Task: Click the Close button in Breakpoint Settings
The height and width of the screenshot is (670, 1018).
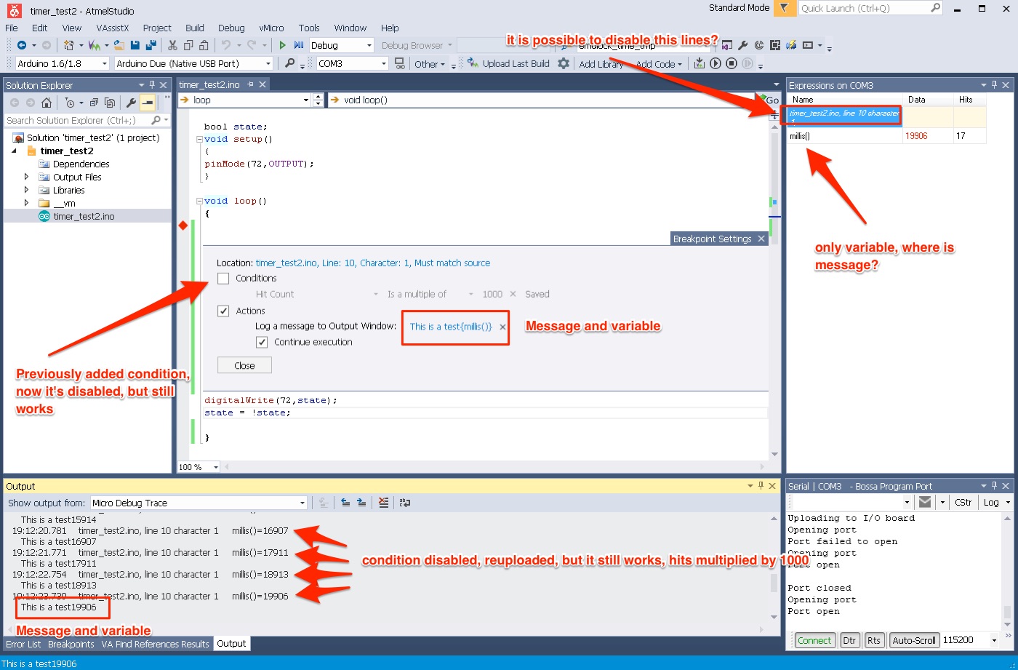Action: [244, 365]
